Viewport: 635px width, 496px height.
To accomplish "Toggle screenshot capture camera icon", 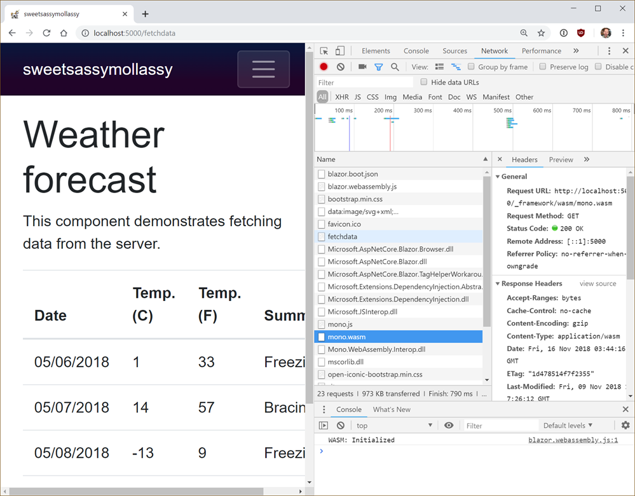I will (x=362, y=67).
